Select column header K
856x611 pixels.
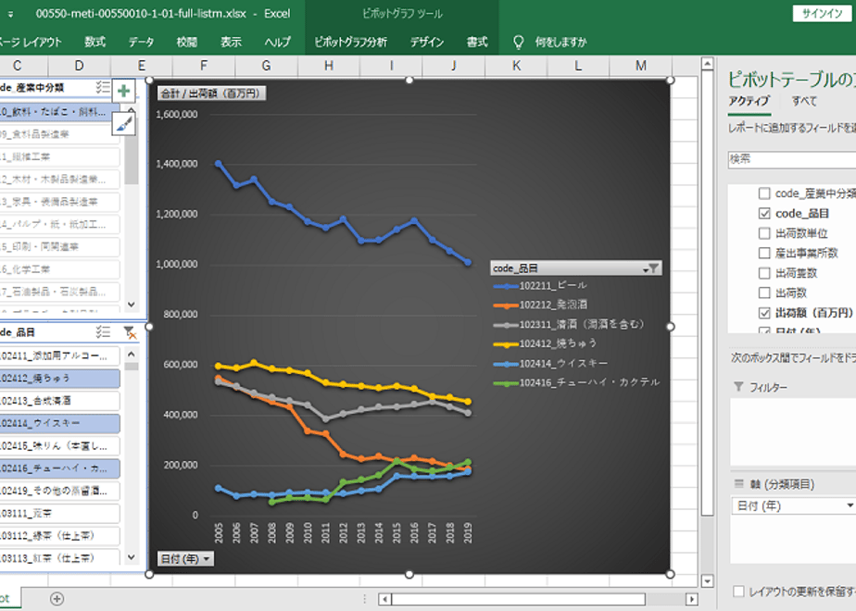(x=516, y=66)
